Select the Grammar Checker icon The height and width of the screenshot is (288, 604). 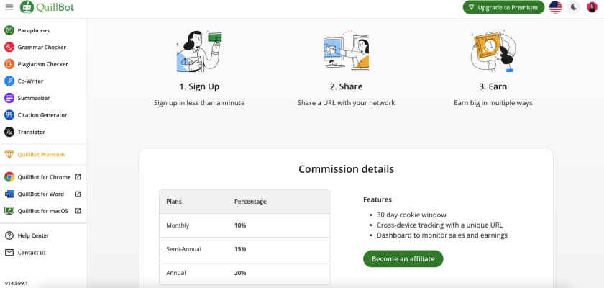coord(9,48)
